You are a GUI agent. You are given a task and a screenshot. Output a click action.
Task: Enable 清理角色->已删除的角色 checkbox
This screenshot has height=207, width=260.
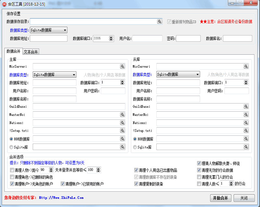click(12, 177)
